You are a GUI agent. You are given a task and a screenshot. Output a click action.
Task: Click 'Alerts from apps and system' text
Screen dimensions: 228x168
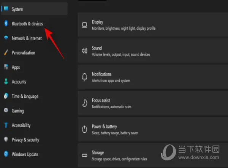(x=111, y=81)
